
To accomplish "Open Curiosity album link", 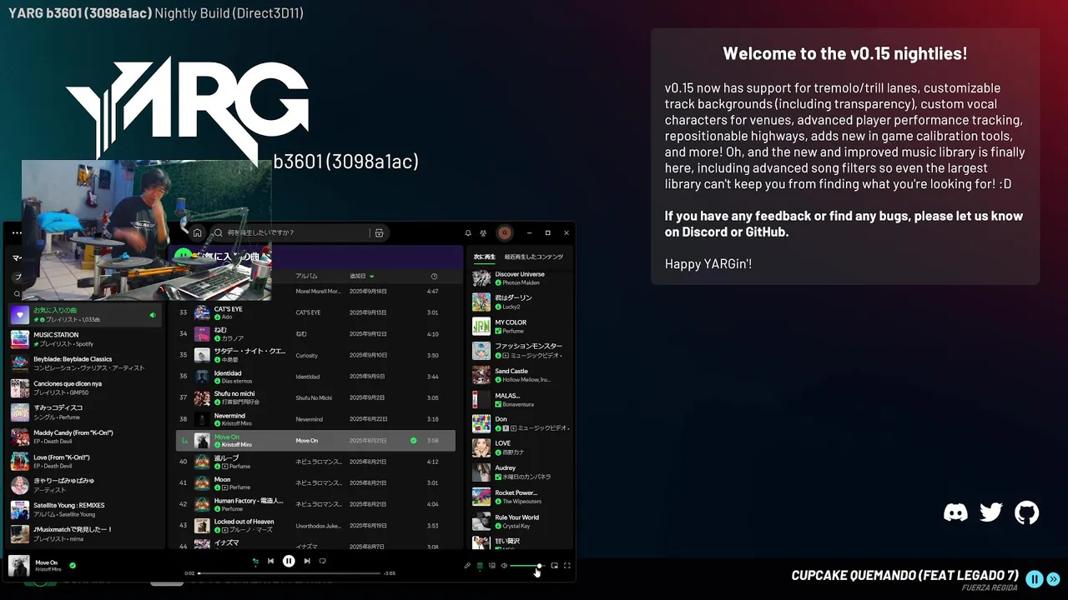I will click(x=306, y=355).
